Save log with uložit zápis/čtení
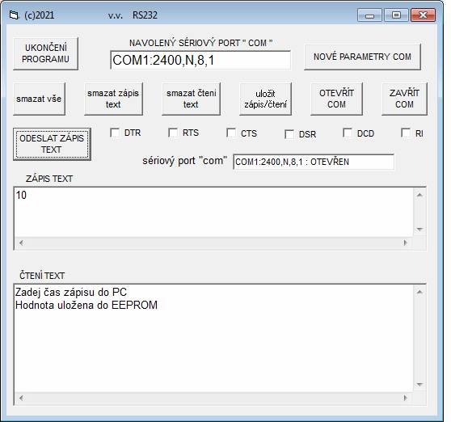This screenshot has height=422, width=451. (x=265, y=99)
